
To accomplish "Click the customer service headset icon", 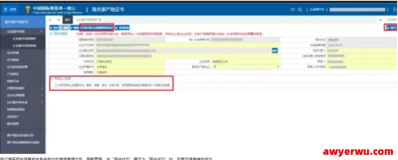I will [x=300, y=10].
